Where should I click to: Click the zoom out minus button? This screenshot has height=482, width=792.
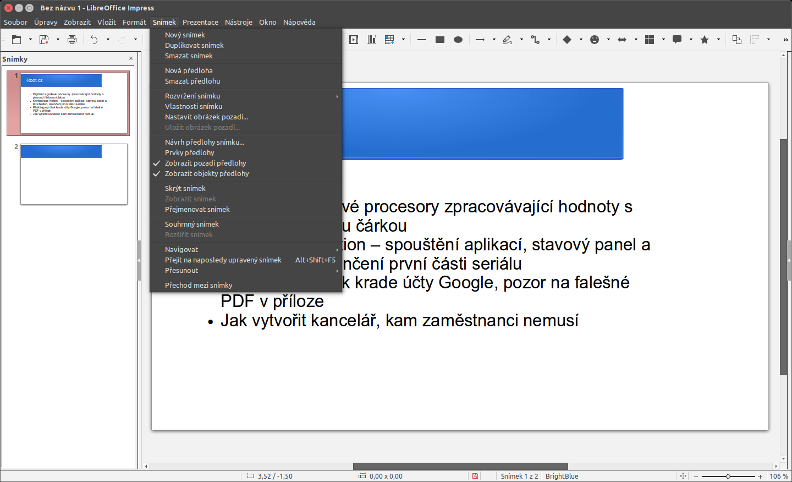tap(696, 476)
